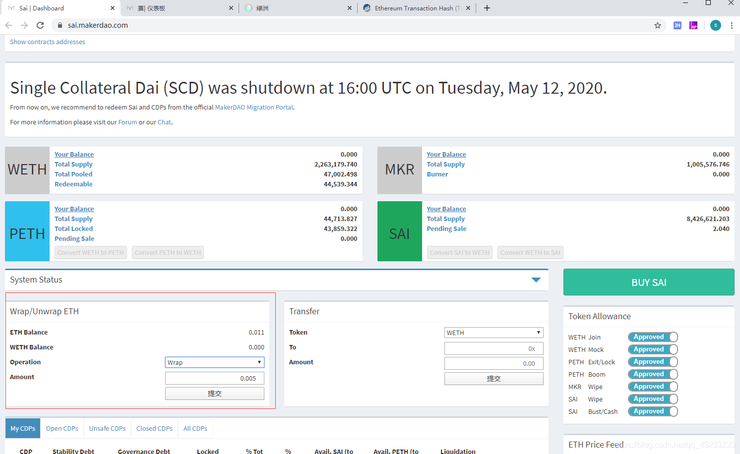740x454 pixels.
Task: Open the Transfer Token dropdown showing WETH
Action: tap(494, 333)
